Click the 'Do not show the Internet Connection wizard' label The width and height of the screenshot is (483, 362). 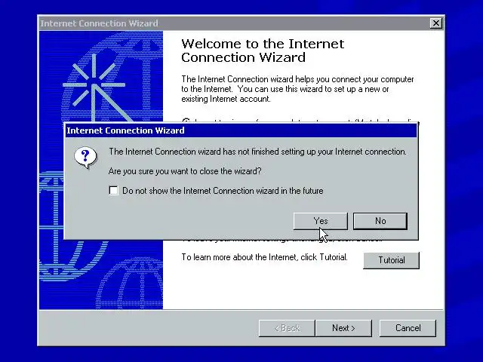[223, 191]
